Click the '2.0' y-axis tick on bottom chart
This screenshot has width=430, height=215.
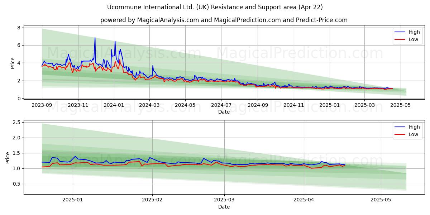click(x=17, y=138)
